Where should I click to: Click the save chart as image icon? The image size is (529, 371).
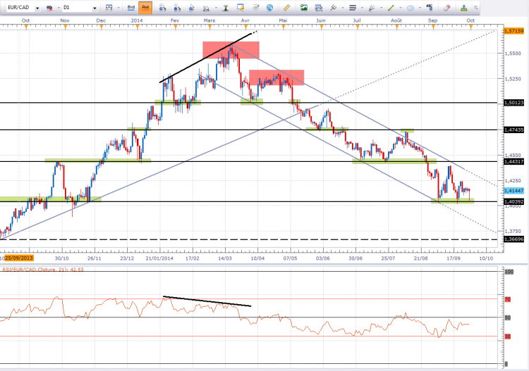coord(303,7)
